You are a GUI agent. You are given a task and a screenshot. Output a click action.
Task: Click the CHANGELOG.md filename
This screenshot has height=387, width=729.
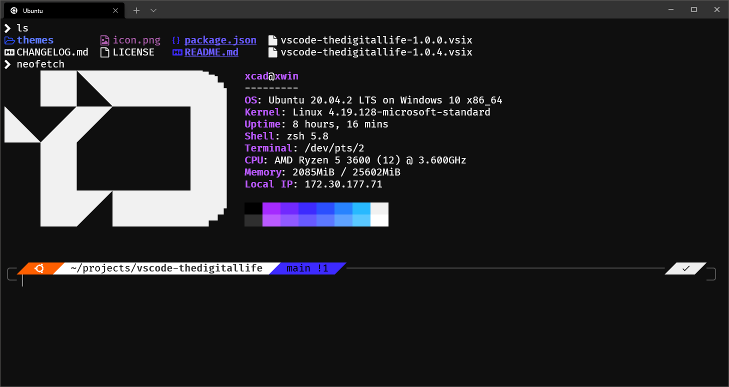(x=52, y=52)
